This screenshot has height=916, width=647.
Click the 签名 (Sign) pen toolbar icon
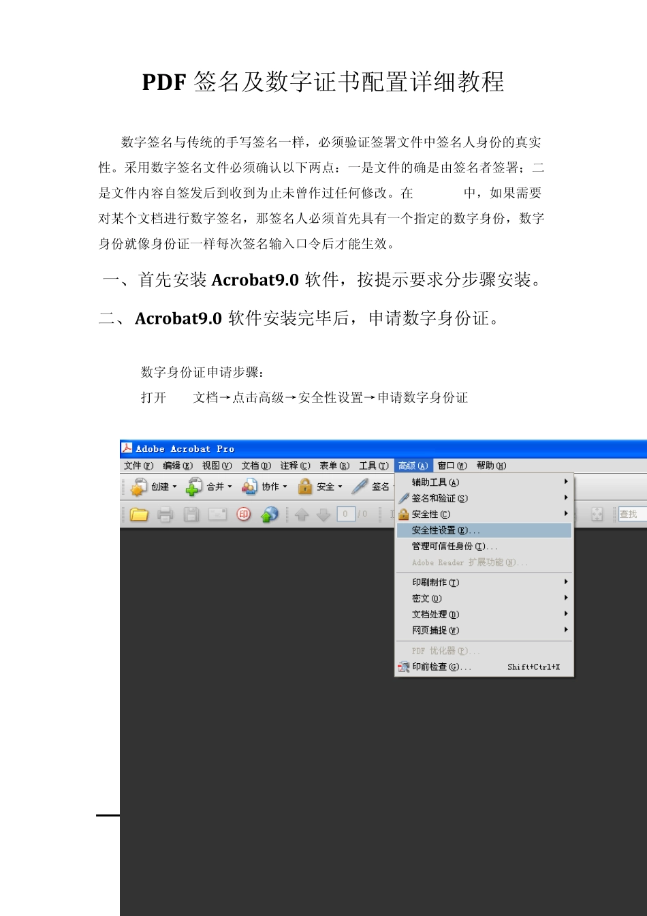360,486
